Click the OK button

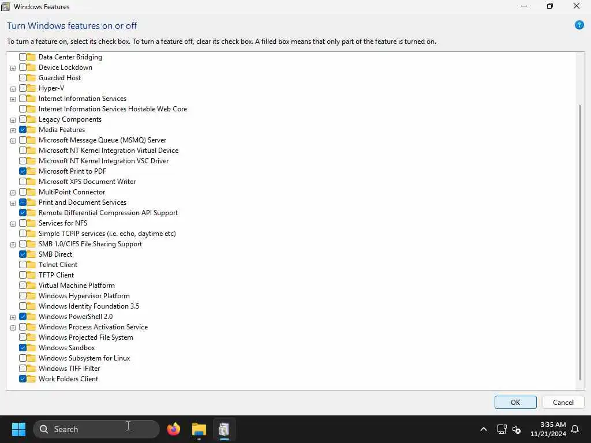tap(515, 402)
